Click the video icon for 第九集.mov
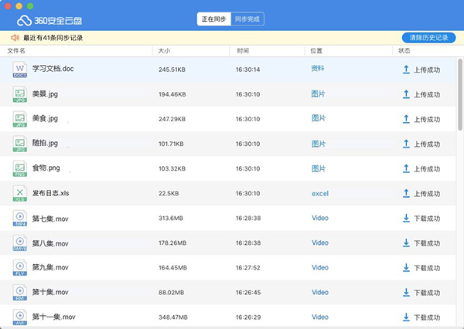The height and width of the screenshot is (329, 464). (20, 267)
